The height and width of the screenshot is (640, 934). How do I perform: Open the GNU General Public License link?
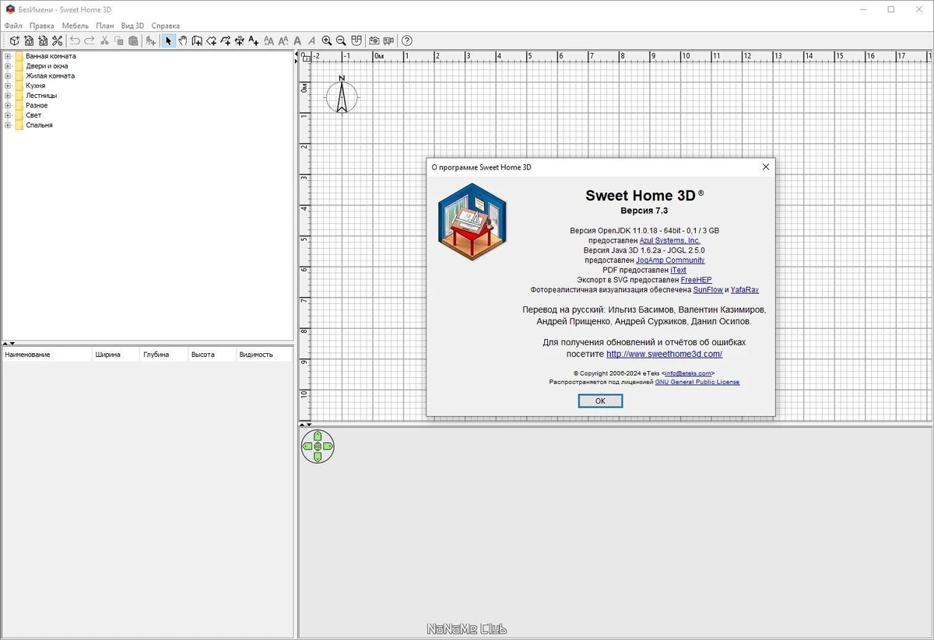697,382
